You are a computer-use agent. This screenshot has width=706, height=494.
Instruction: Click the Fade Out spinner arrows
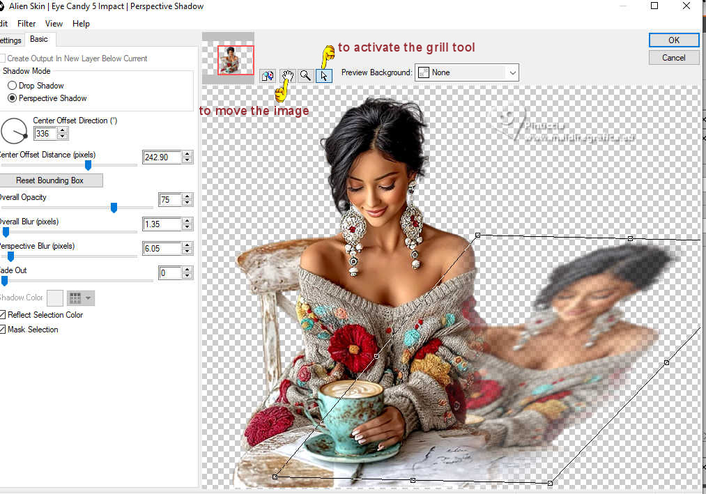[187, 272]
